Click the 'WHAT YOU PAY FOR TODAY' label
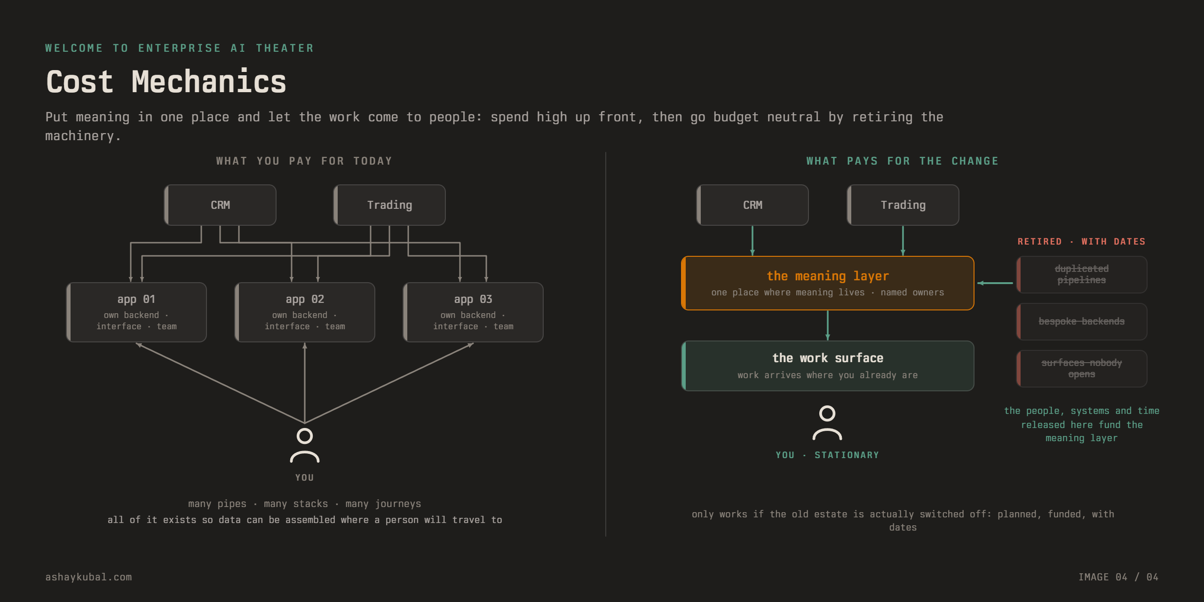Image resolution: width=1204 pixels, height=602 pixels. point(304,161)
